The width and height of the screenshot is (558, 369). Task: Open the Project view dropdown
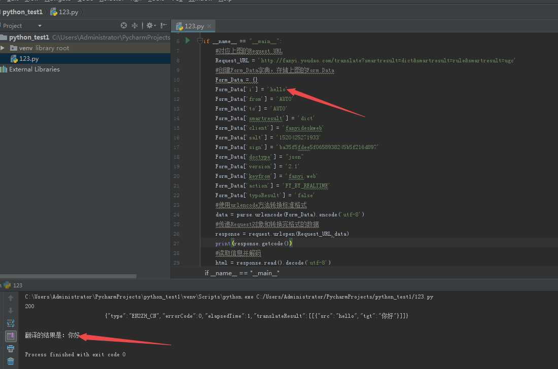pos(40,26)
